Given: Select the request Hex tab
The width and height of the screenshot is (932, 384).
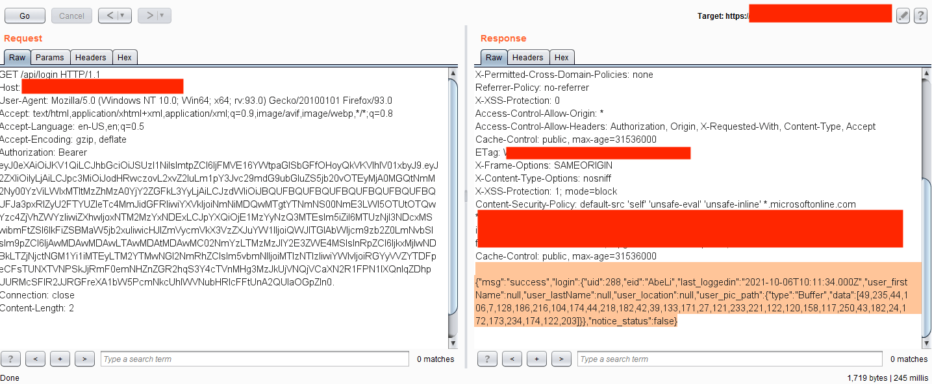Looking at the screenshot, I should [x=125, y=58].
